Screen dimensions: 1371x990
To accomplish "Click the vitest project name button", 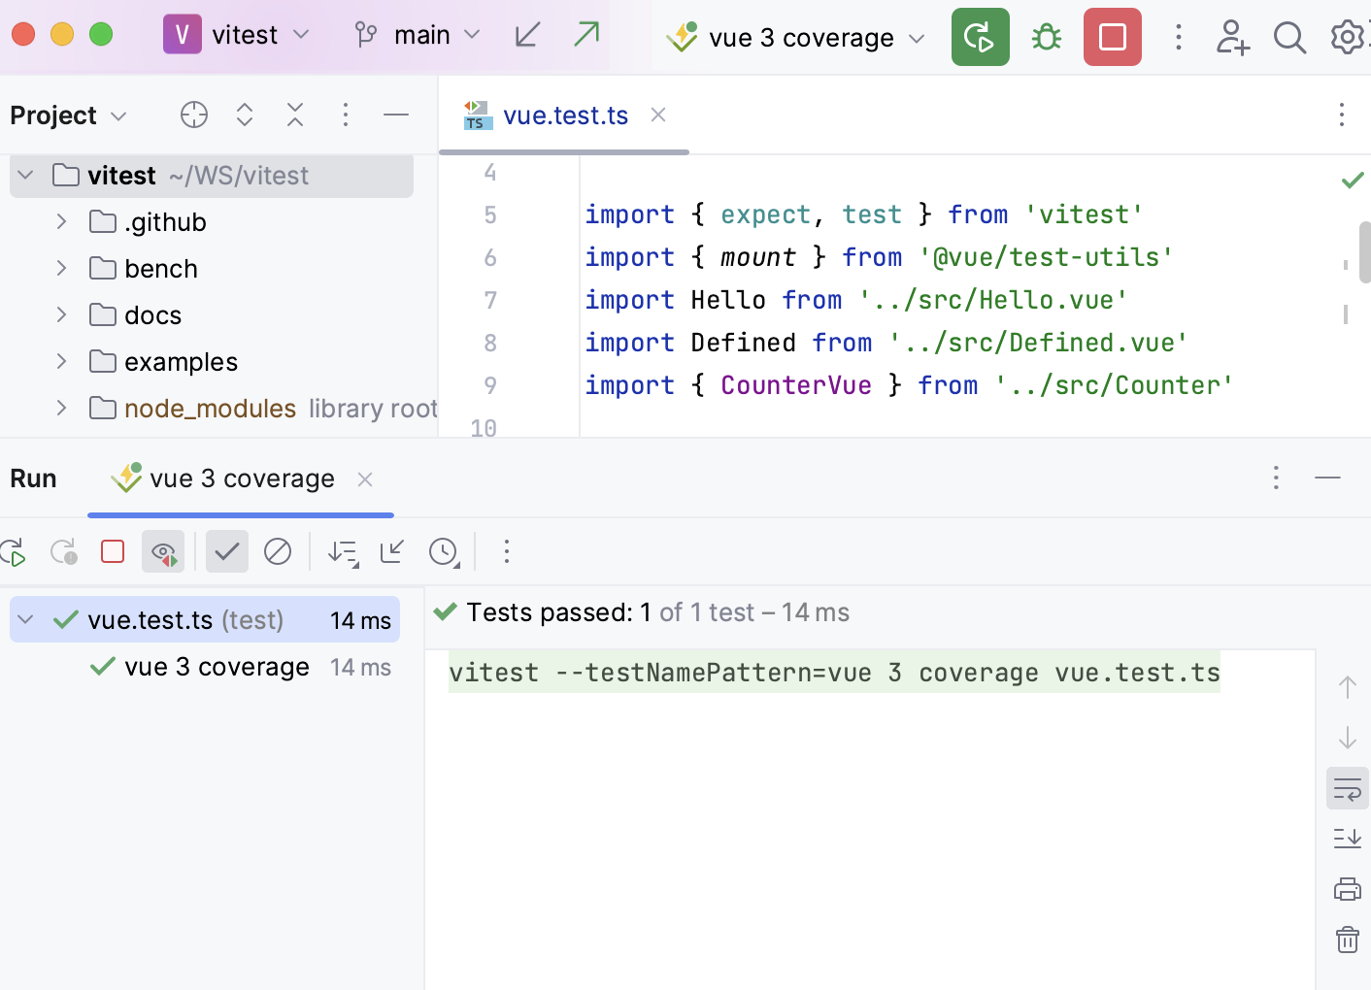I will pyautogui.click(x=236, y=36).
